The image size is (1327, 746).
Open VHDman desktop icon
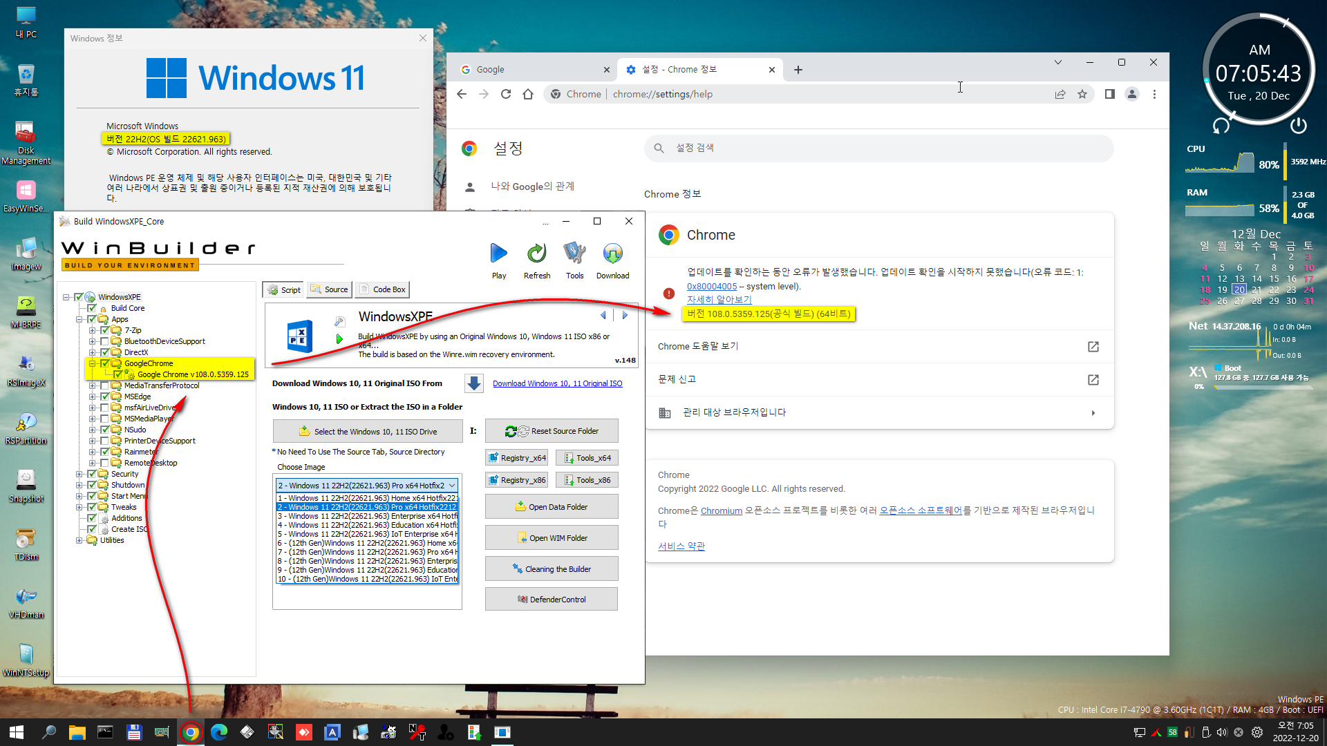pos(26,602)
